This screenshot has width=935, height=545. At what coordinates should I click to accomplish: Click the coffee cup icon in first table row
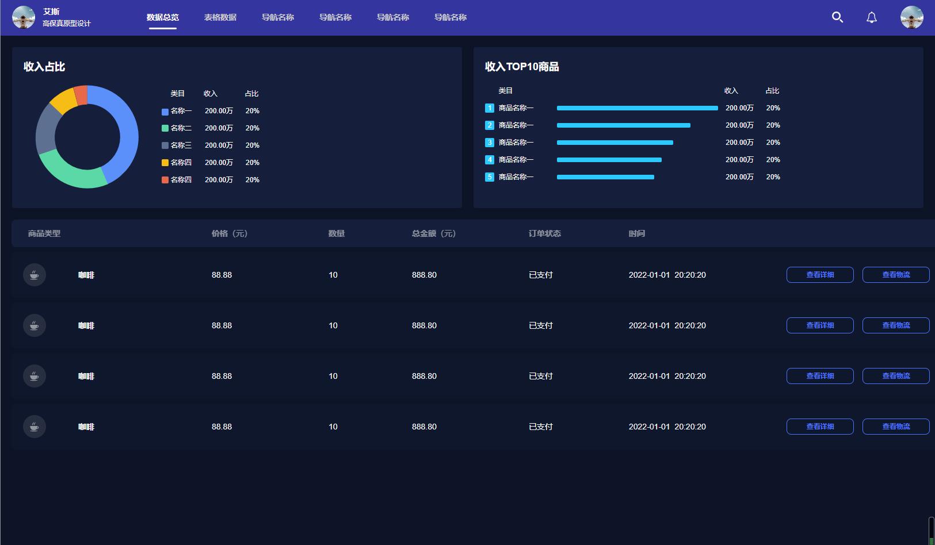(x=35, y=275)
